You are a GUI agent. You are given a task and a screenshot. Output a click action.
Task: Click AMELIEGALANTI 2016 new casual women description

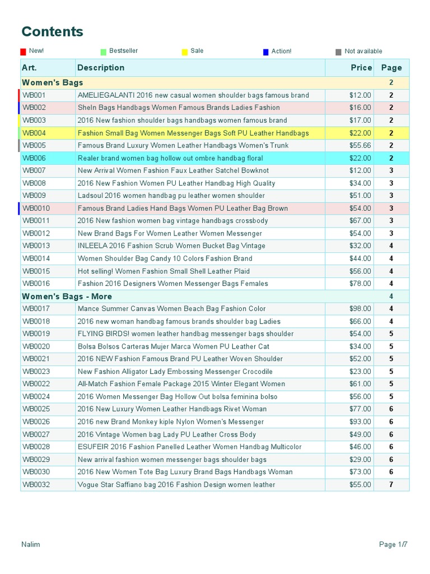(193, 95)
